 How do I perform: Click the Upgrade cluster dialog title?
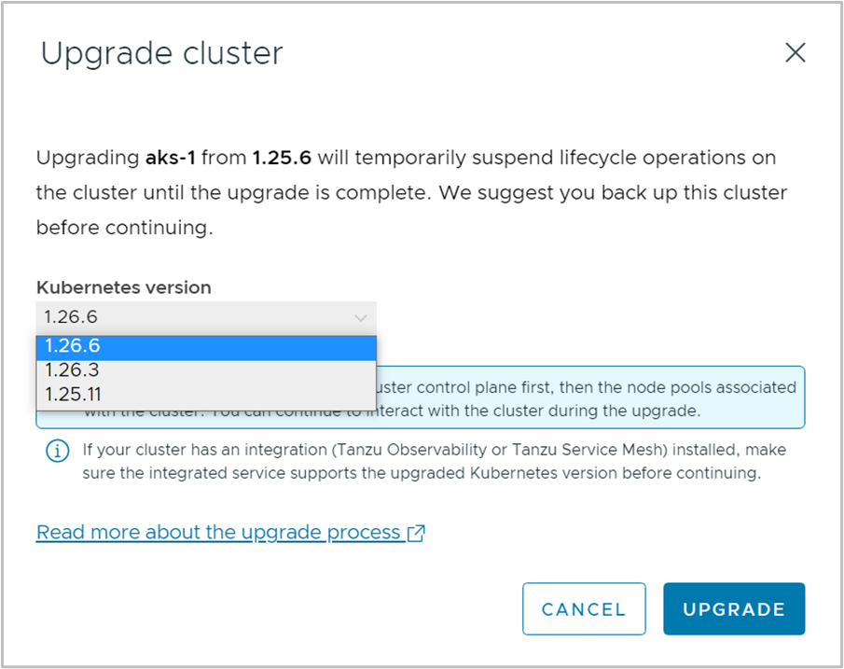[161, 53]
